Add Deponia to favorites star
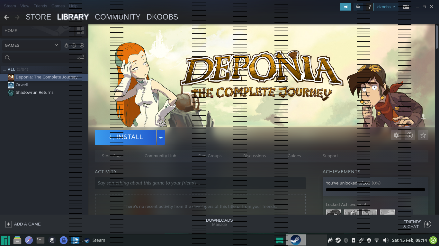The height and width of the screenshot is (246, 439). point(423,135)
